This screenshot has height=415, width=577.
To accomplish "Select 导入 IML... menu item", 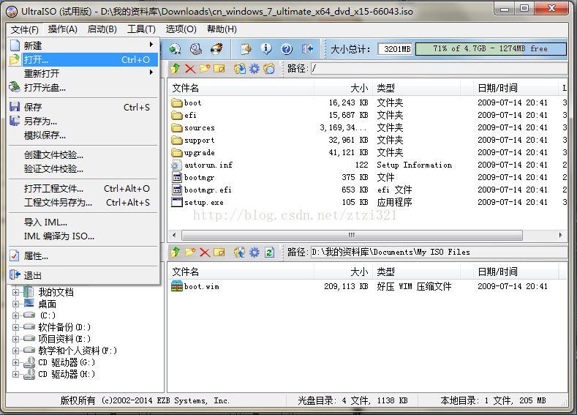I will point(83,223).
